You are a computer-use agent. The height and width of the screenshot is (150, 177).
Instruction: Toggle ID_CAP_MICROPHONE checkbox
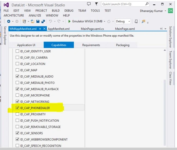point(17,95)
